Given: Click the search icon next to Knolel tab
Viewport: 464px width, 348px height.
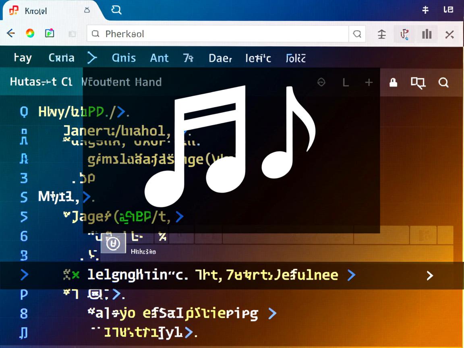Looking at the screenshot, I should 116,10.
